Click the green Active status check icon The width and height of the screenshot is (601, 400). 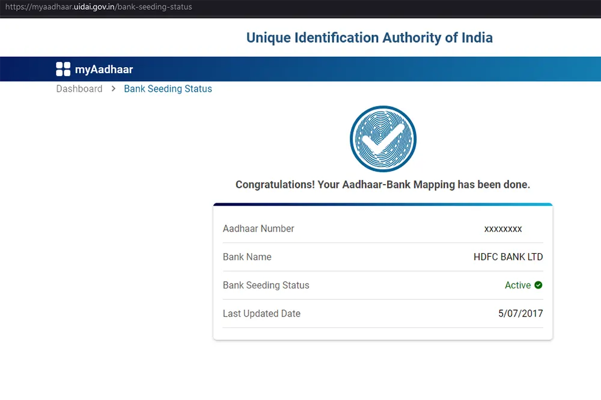[538, 285]
